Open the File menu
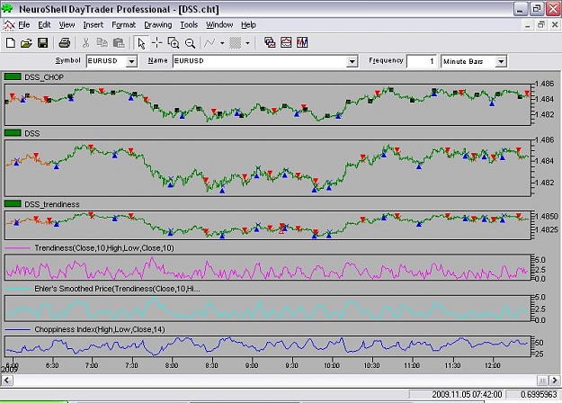562x403 pixels. pos(24,25)
